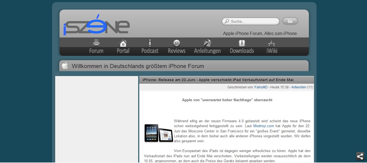Open the iPhone-Release am 22.Juni headline
This screenshot has height=163, width=367.
point(218,80)
